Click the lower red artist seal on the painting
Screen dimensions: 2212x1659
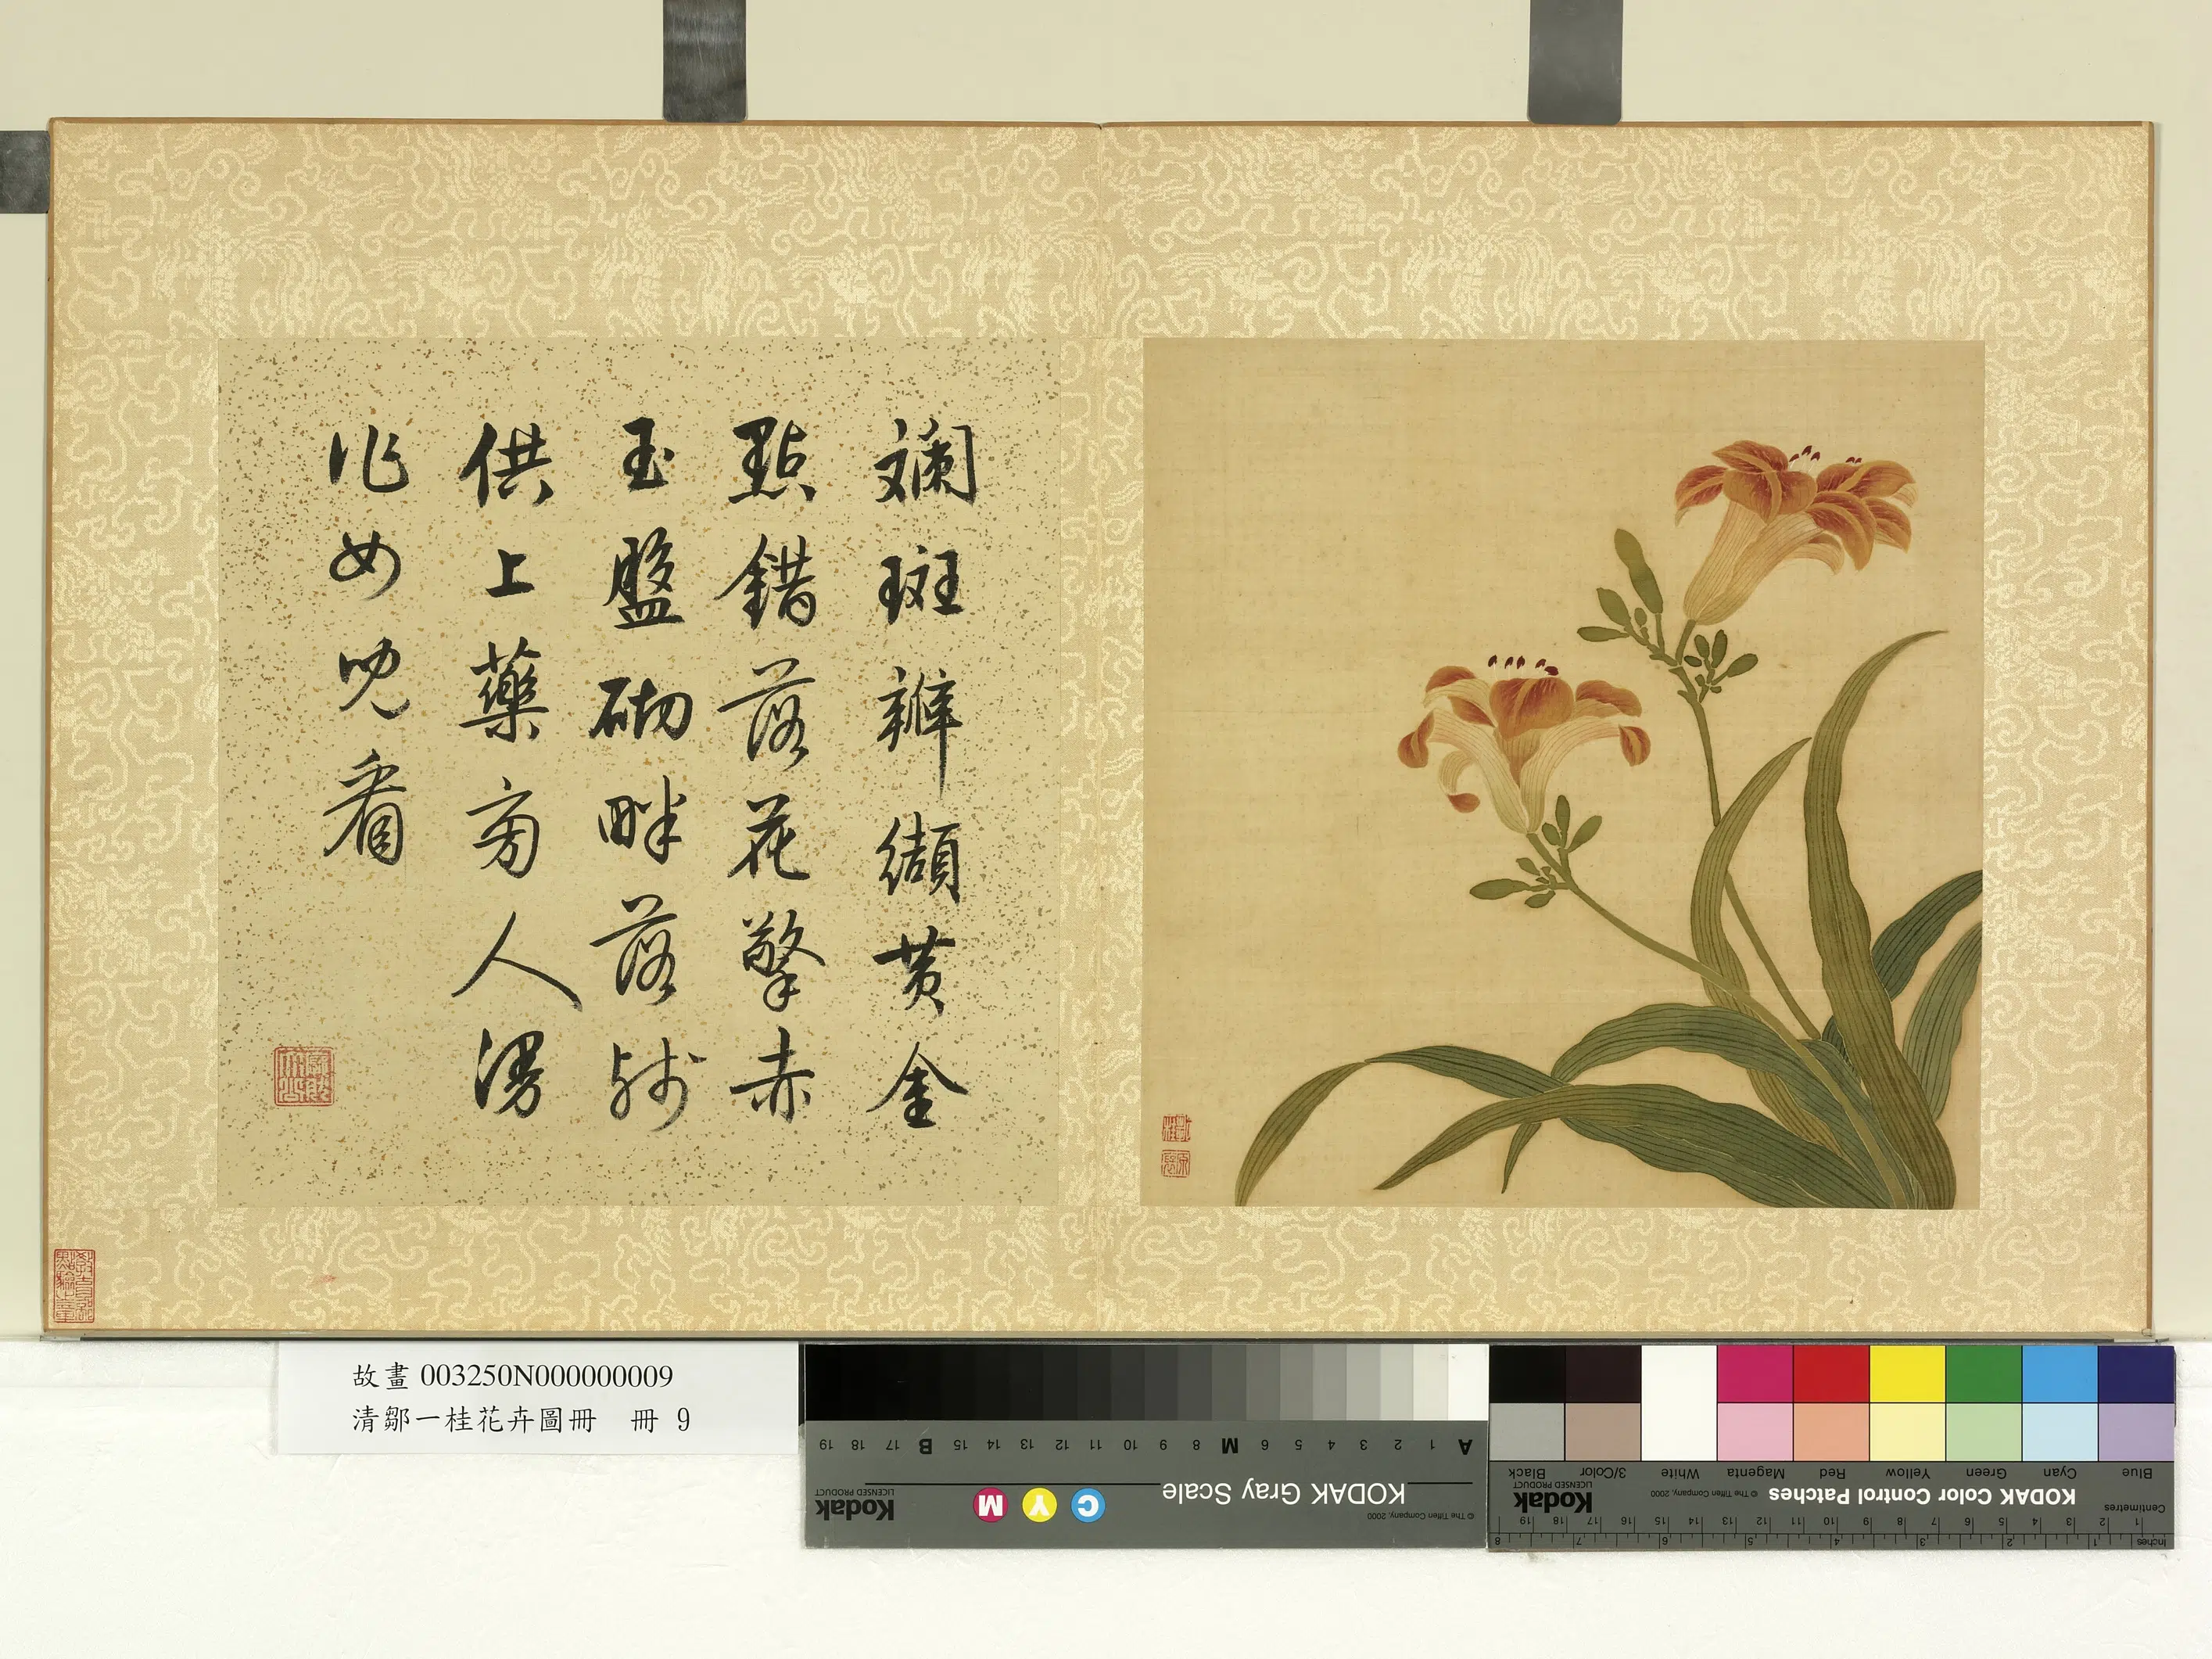pos(1176,1162)
